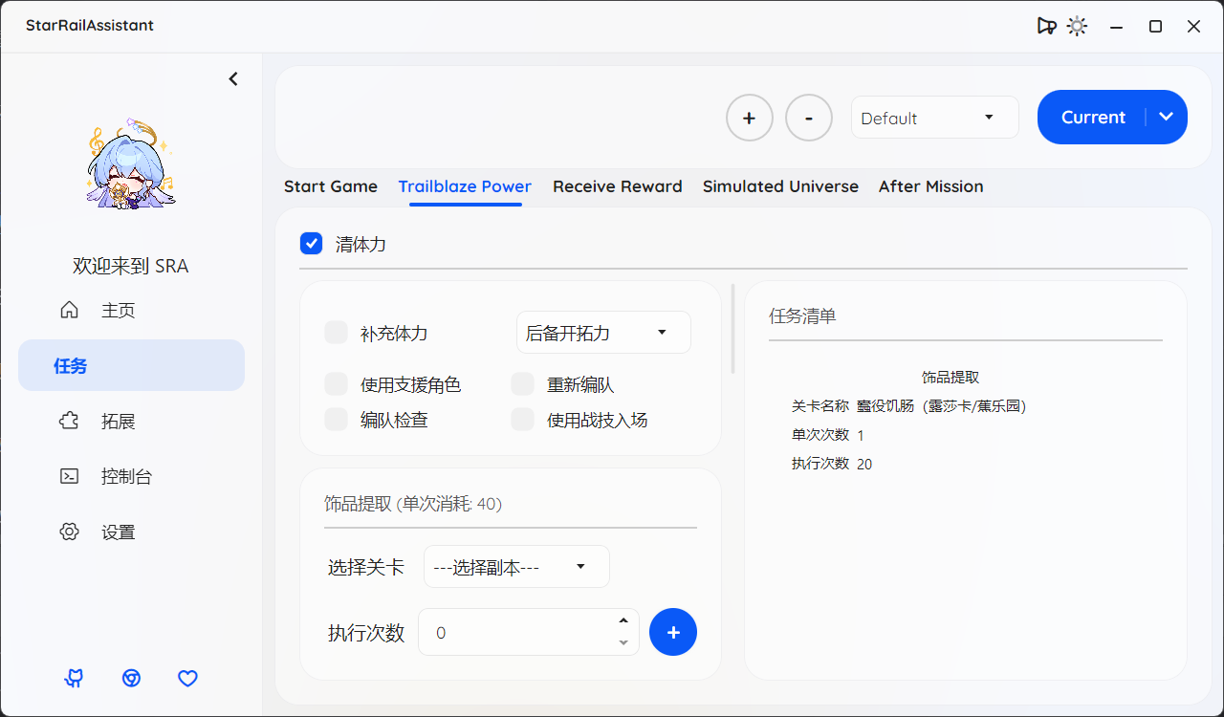Click the heart sponsor icon

[x=187, y=679]
